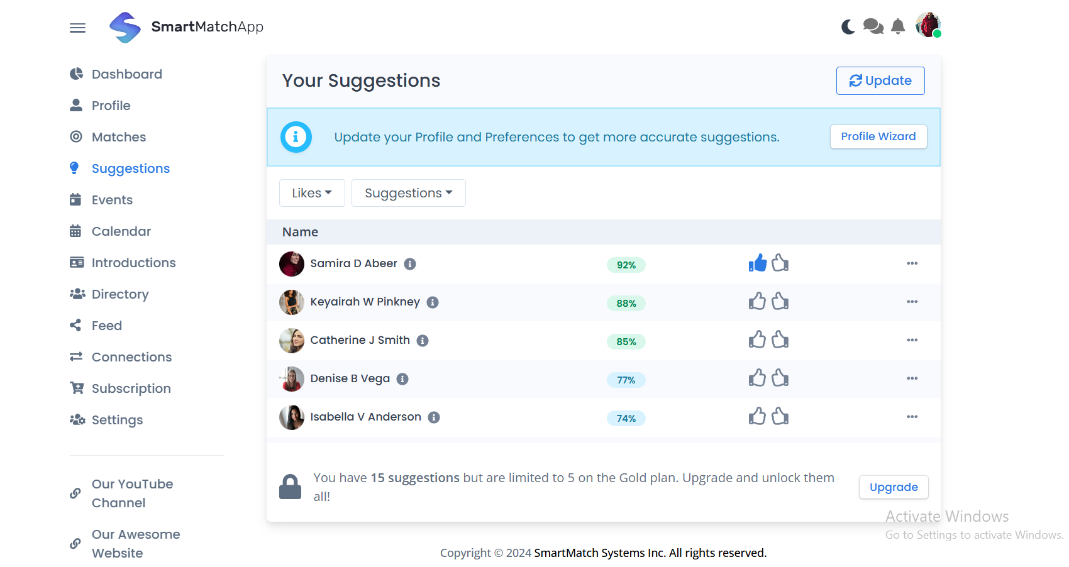Screen dimensions: 1069x567
Task: Open the Feed share icon
Action: 75,325
